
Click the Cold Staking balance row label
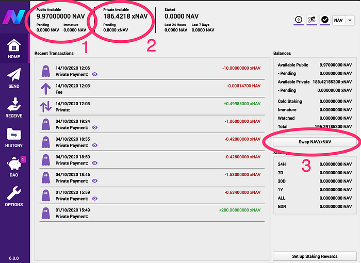[x=290, y=101]
